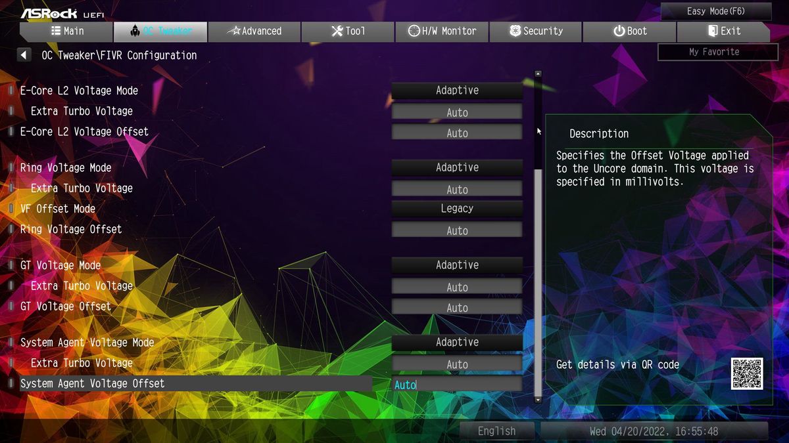Viewport: 789px width, 443px height.
Task: Select GT Voltage Offset label
Action: tap(66, 306)
